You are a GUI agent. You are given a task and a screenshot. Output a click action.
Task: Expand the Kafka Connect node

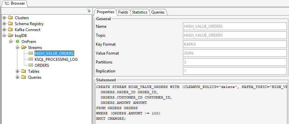pos(4,29)
